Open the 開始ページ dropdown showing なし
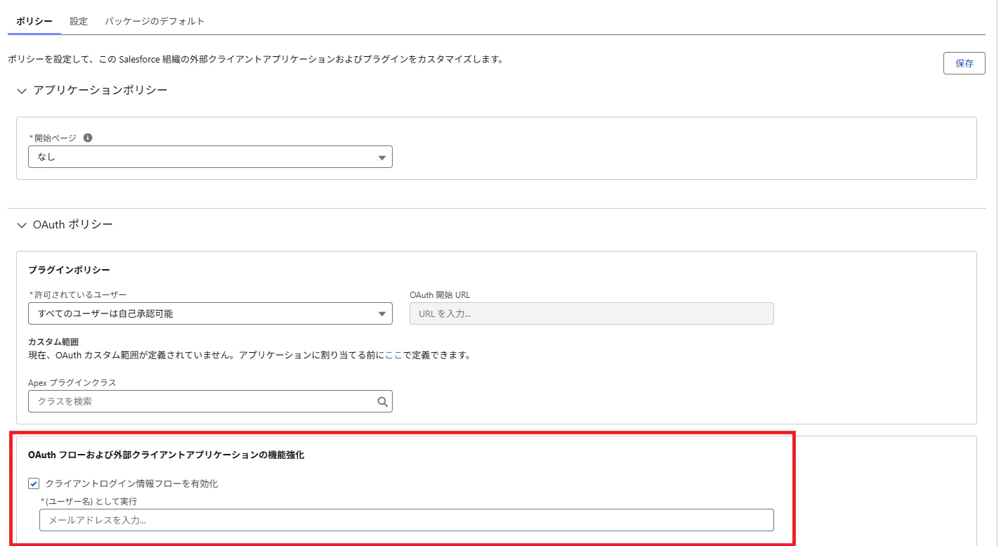Viewport: 1001px width, 546px height. pyautogui.click(x=210, y=157)
